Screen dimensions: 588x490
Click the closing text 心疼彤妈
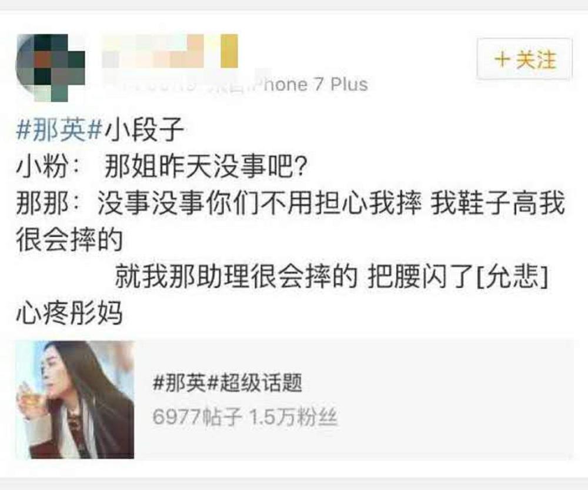(x=70, y=314)
